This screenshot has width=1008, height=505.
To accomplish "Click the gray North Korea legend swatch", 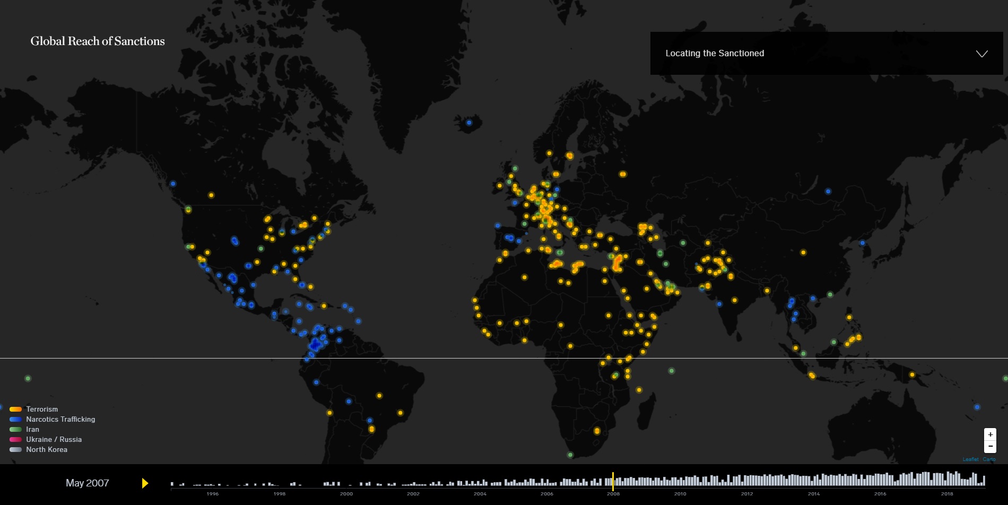I will pyautogui.click(x=15, y=450).
